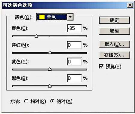Click the 洋红 percentage input field
The width and height of the screenshot is (135, 114).
(74, 45)
